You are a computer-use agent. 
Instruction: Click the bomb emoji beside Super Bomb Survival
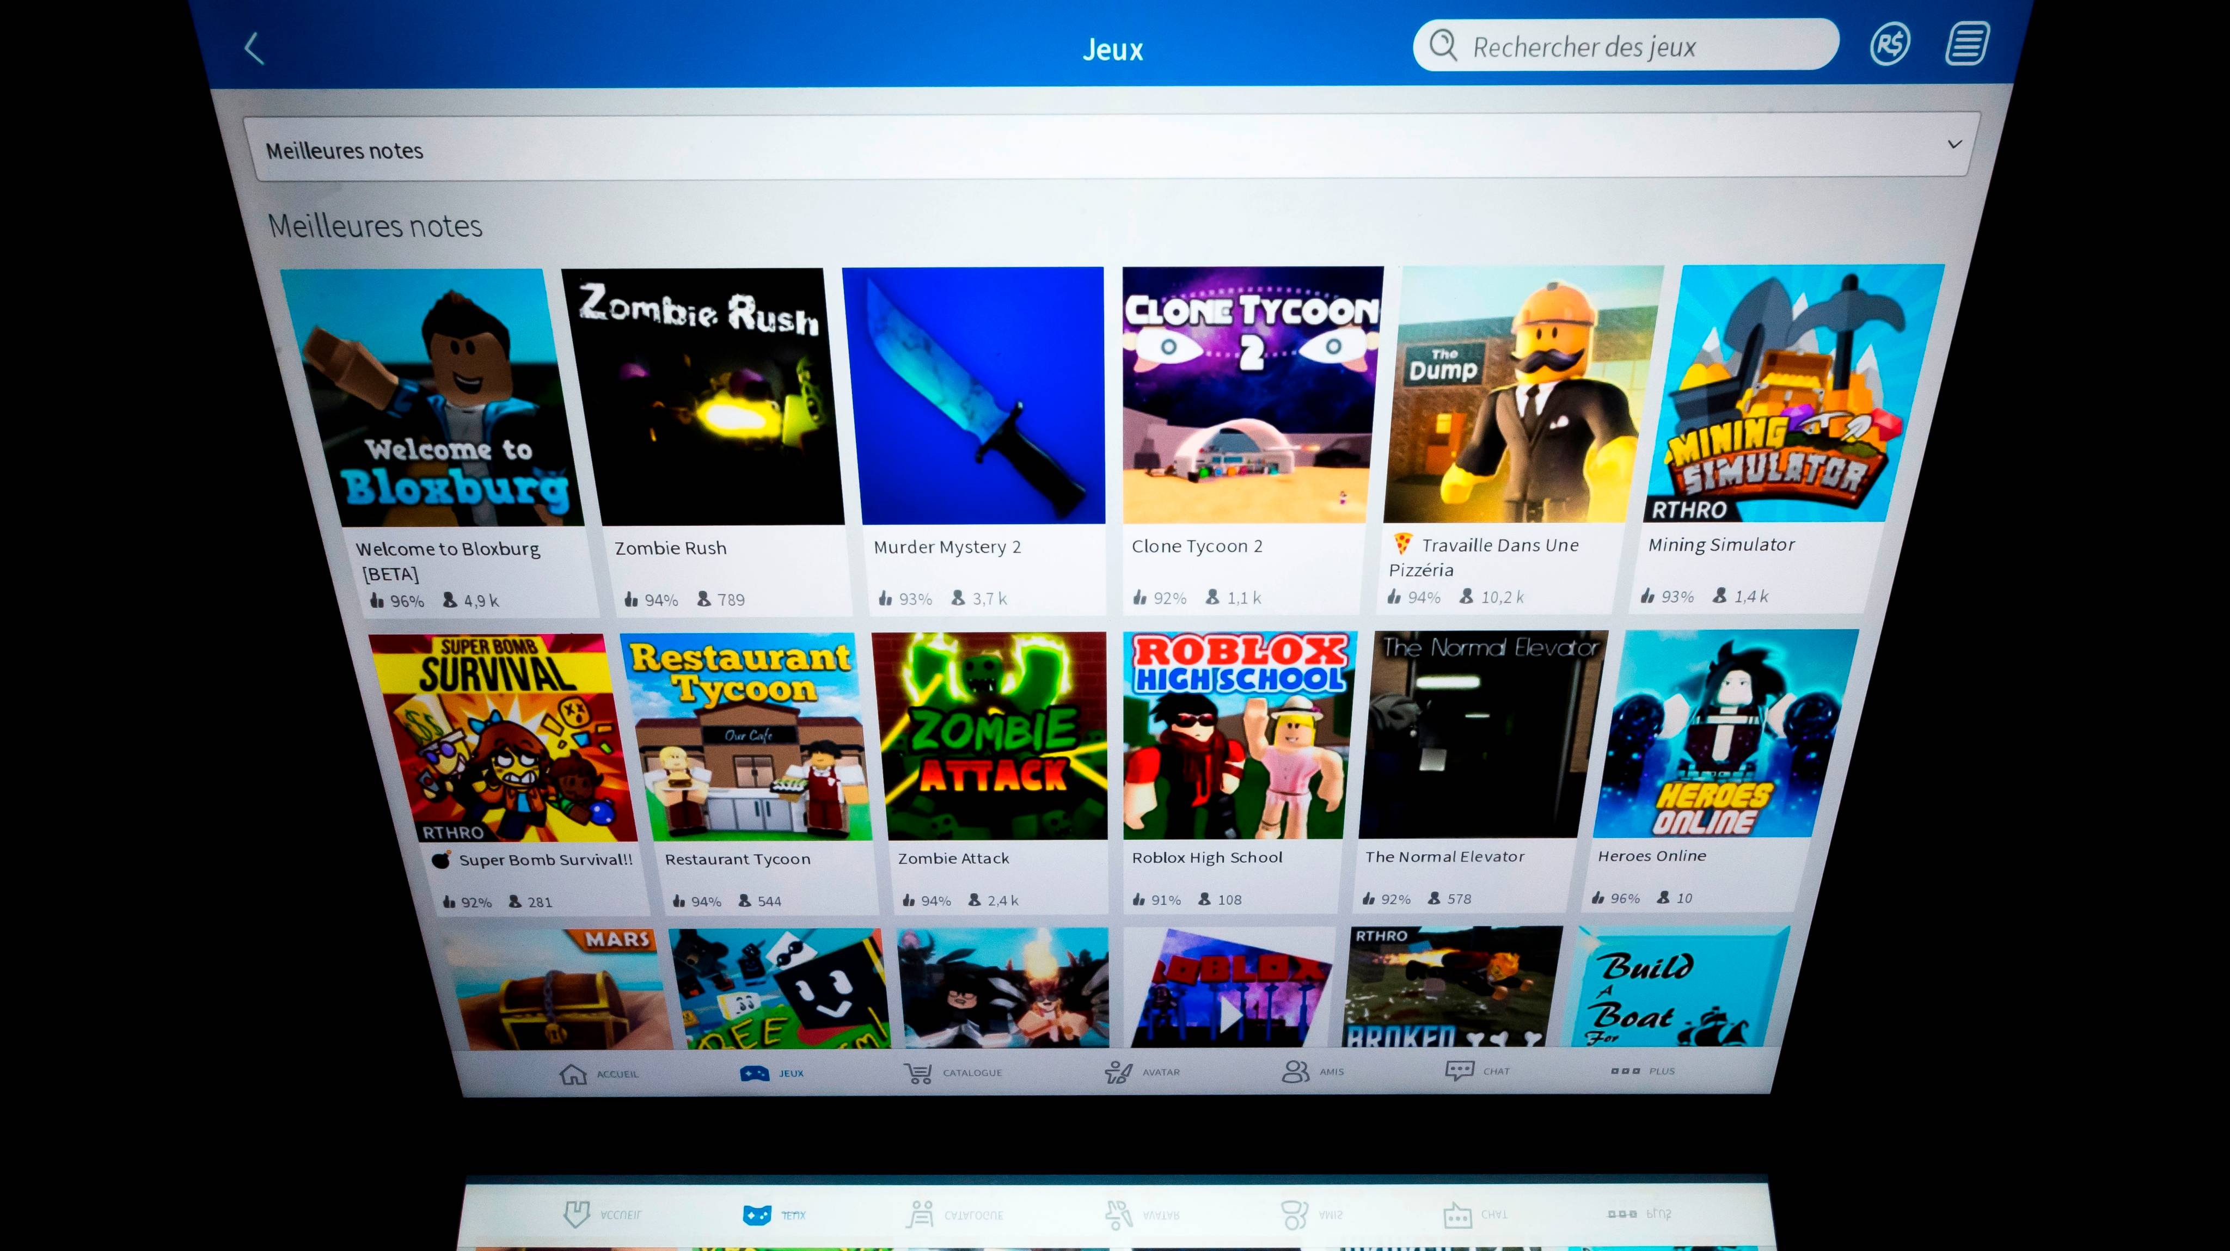click(440, 861)
